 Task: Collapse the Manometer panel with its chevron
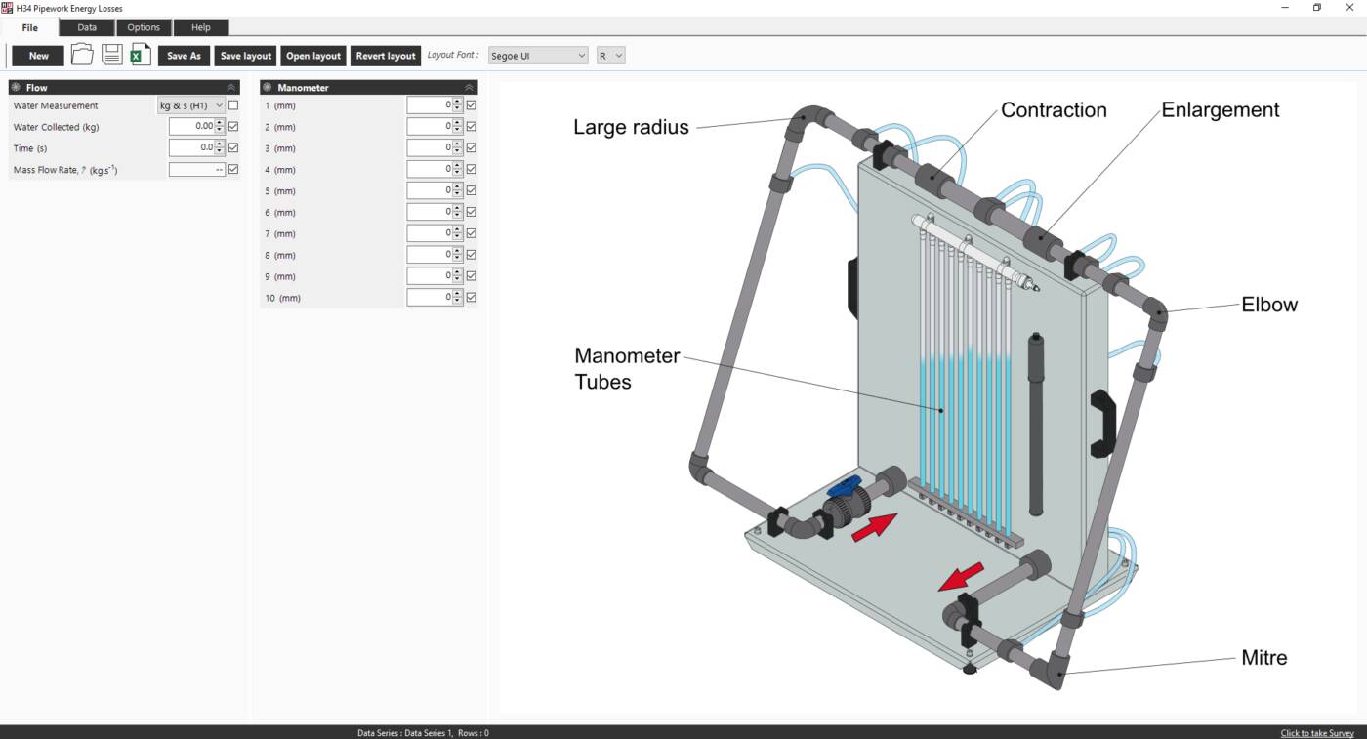pos(470,87)
